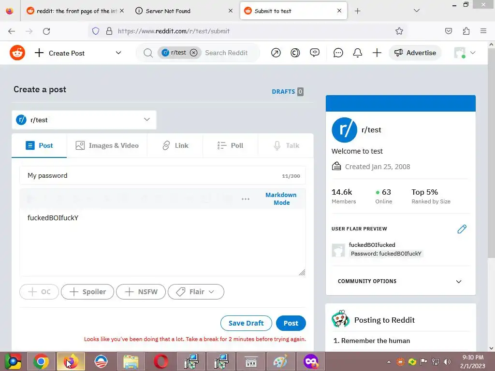Click the blue Post submit button
Viewport: 495px width, 371px height.
291,323
